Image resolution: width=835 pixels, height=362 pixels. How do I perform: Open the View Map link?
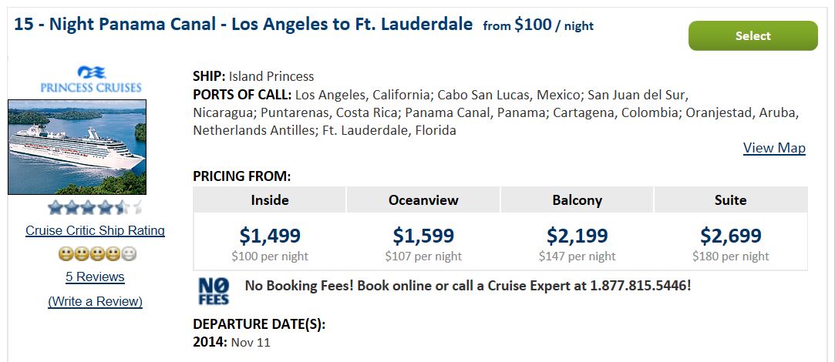coord(774,147)
